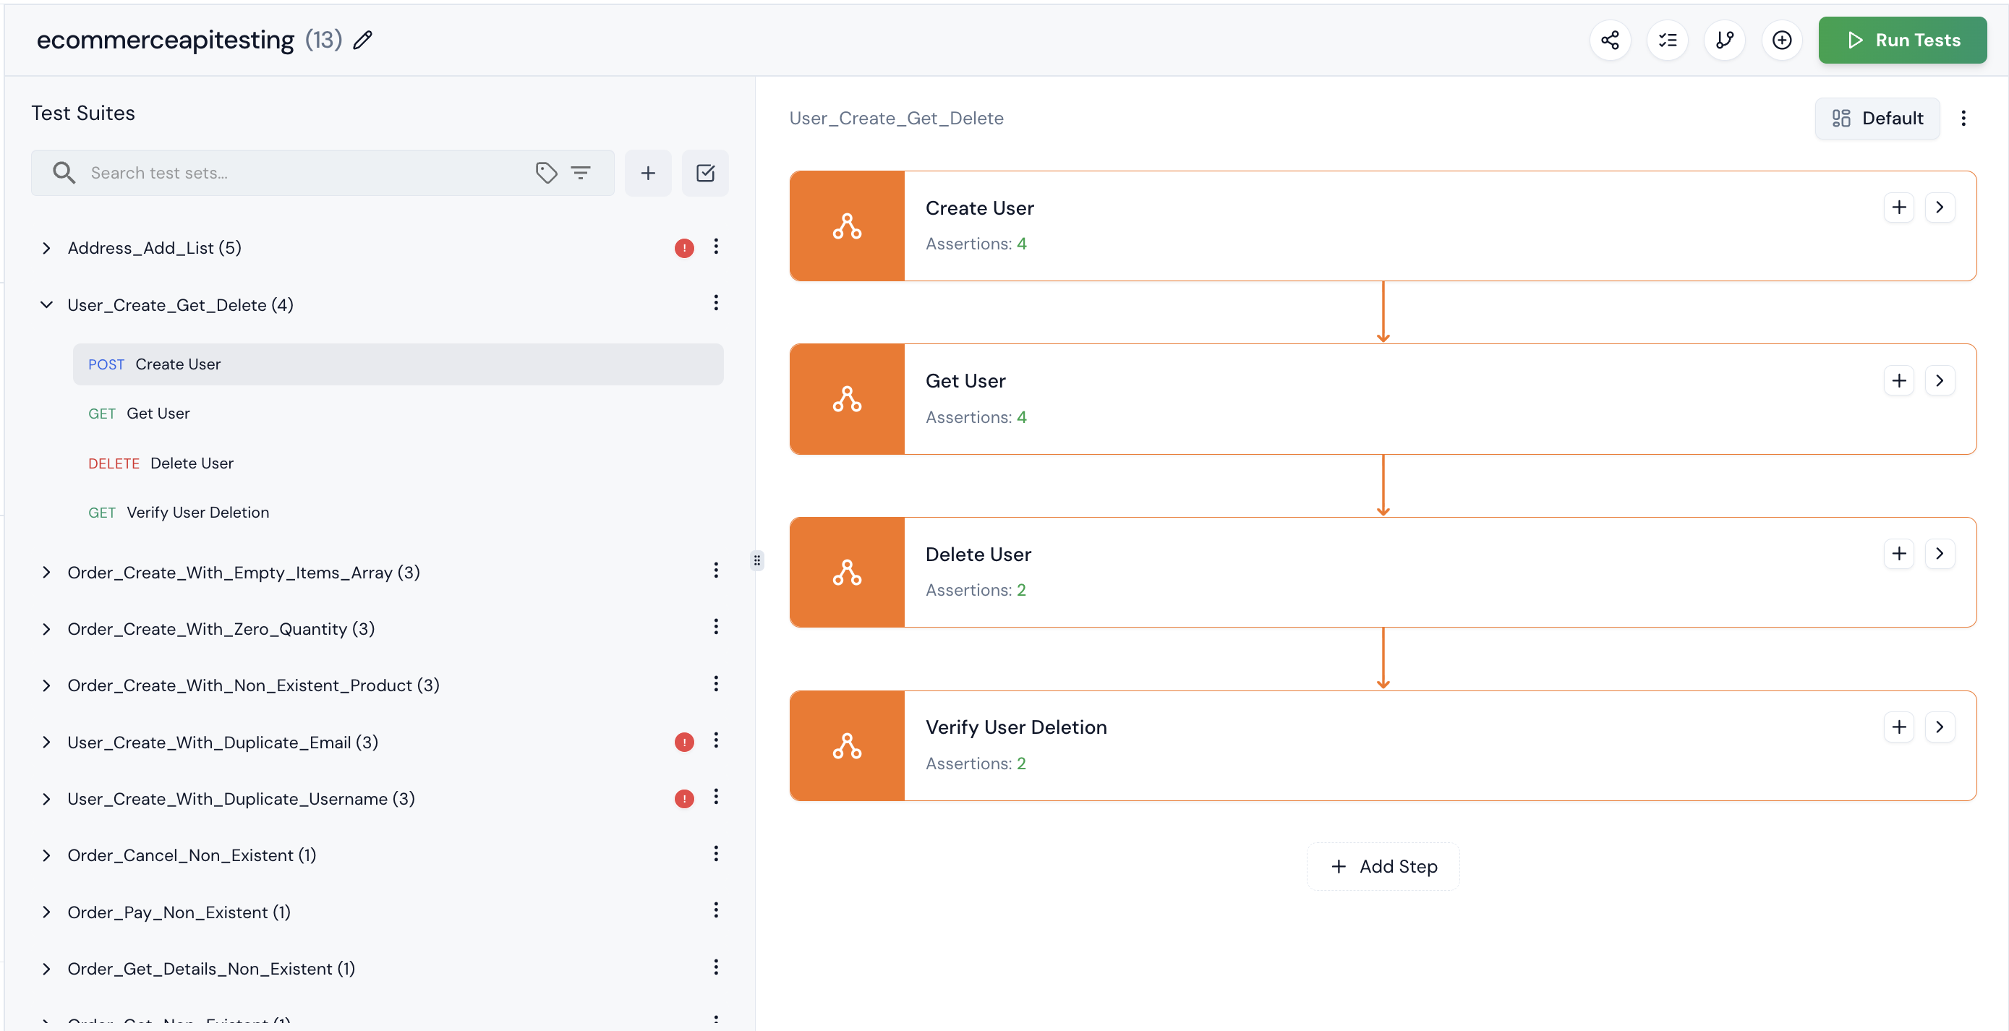Click the plus icon on the Verify User Deletion card
Image resolution: width=2009 pixels, height=1031 pixels.
(x=1899, y=726)
